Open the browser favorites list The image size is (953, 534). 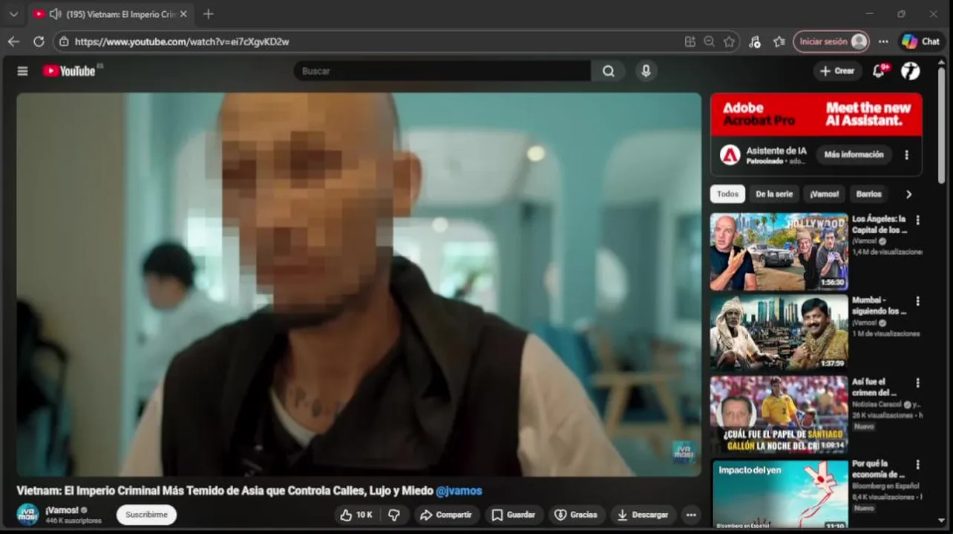click(x=779, y=42)
